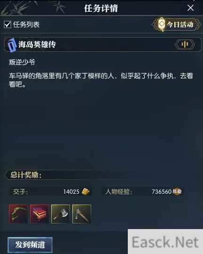The width and height of the screenshot is (203, 254).
Task: Click the gold coin icon beside 14025
Action: (86, 191)
